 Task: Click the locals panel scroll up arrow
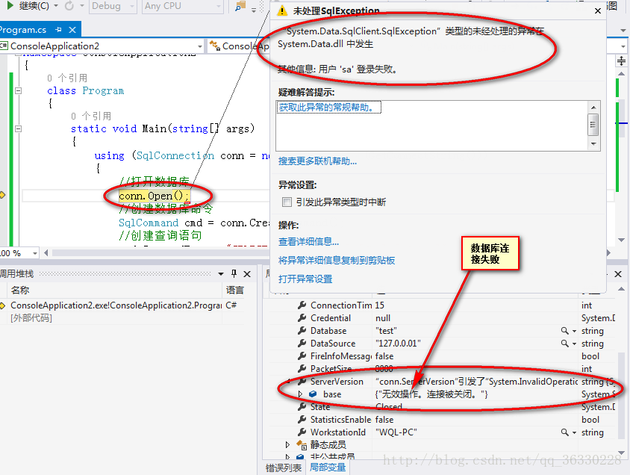(621, 288)
